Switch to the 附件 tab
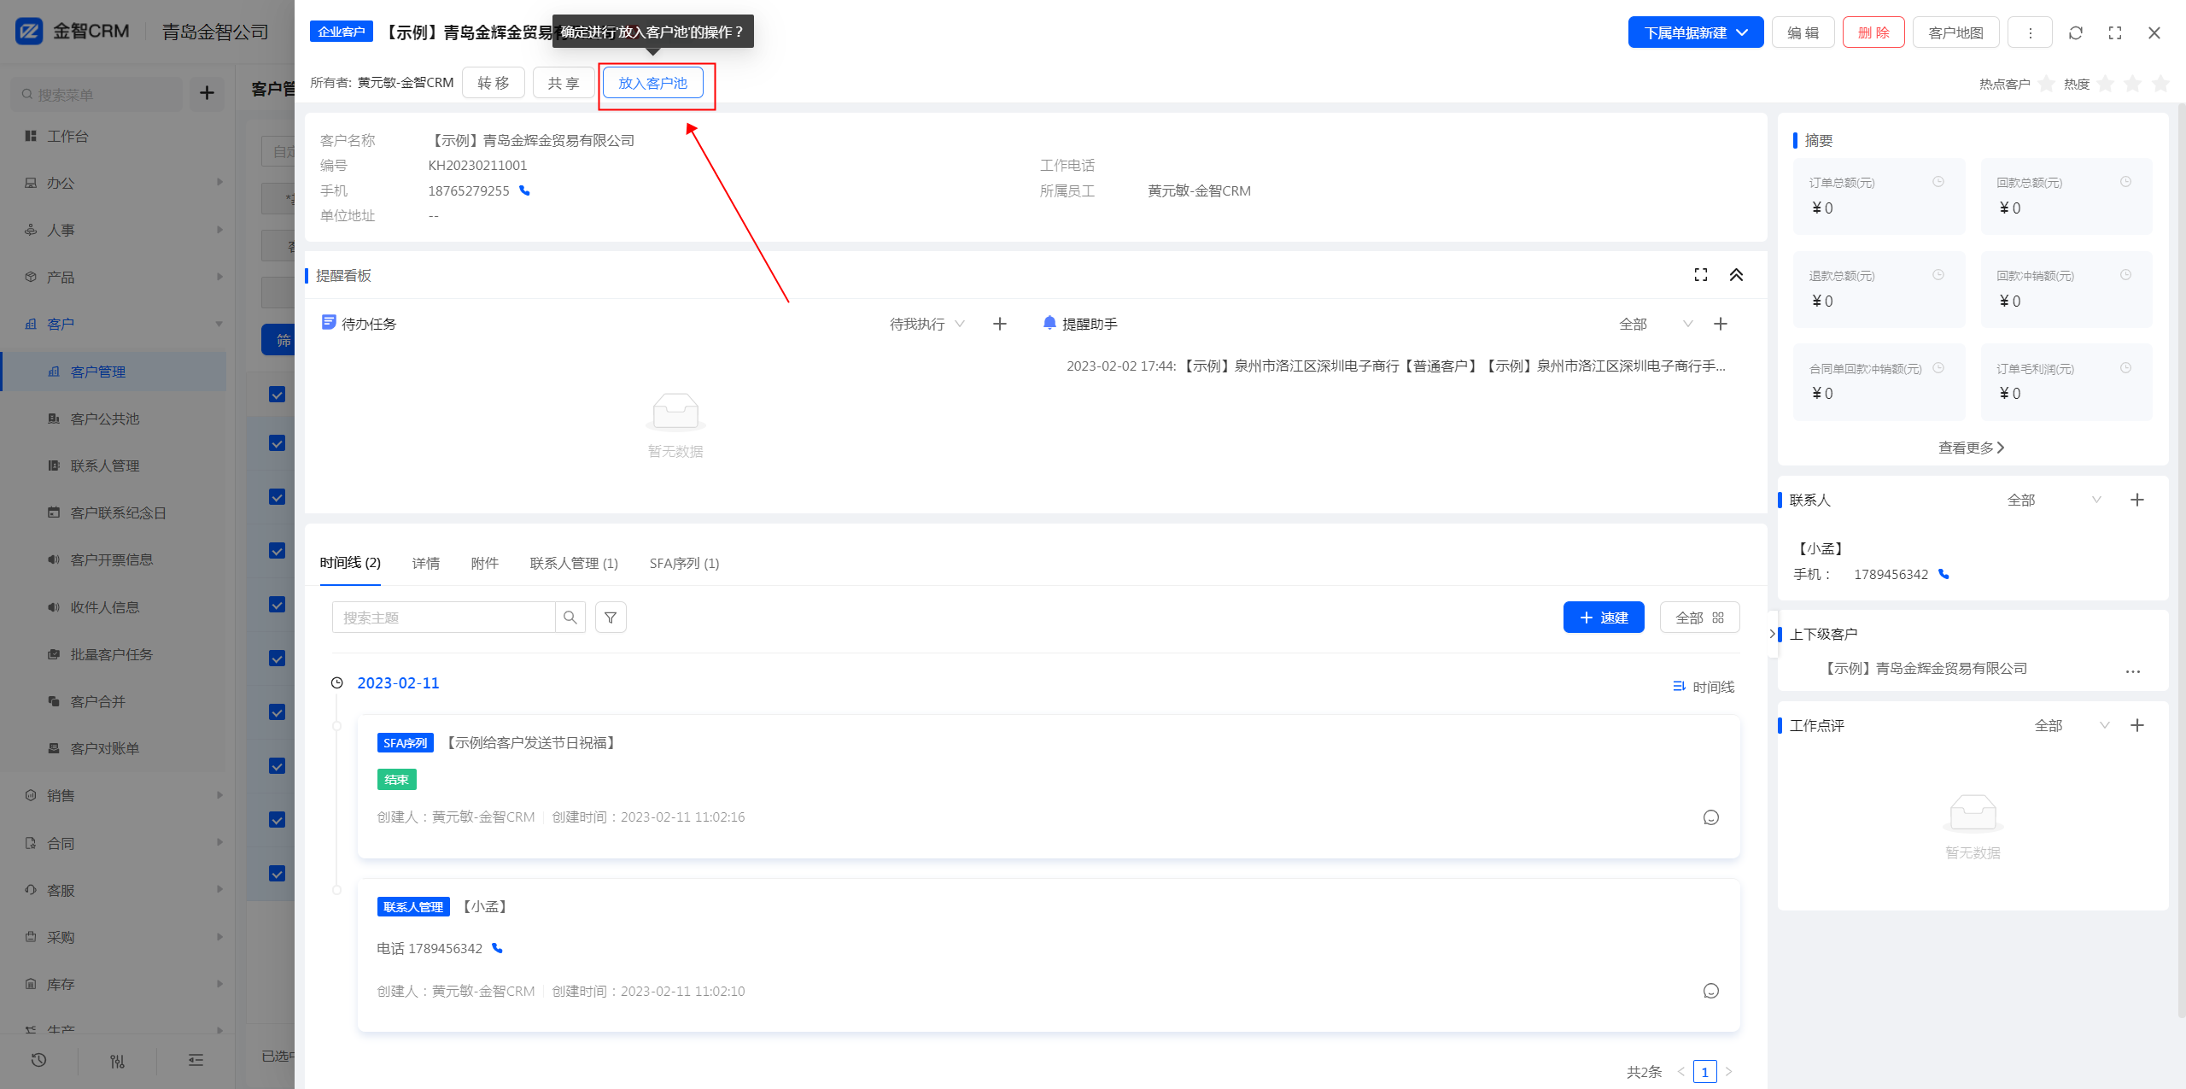2186x1089 pixels. [485, 563]
